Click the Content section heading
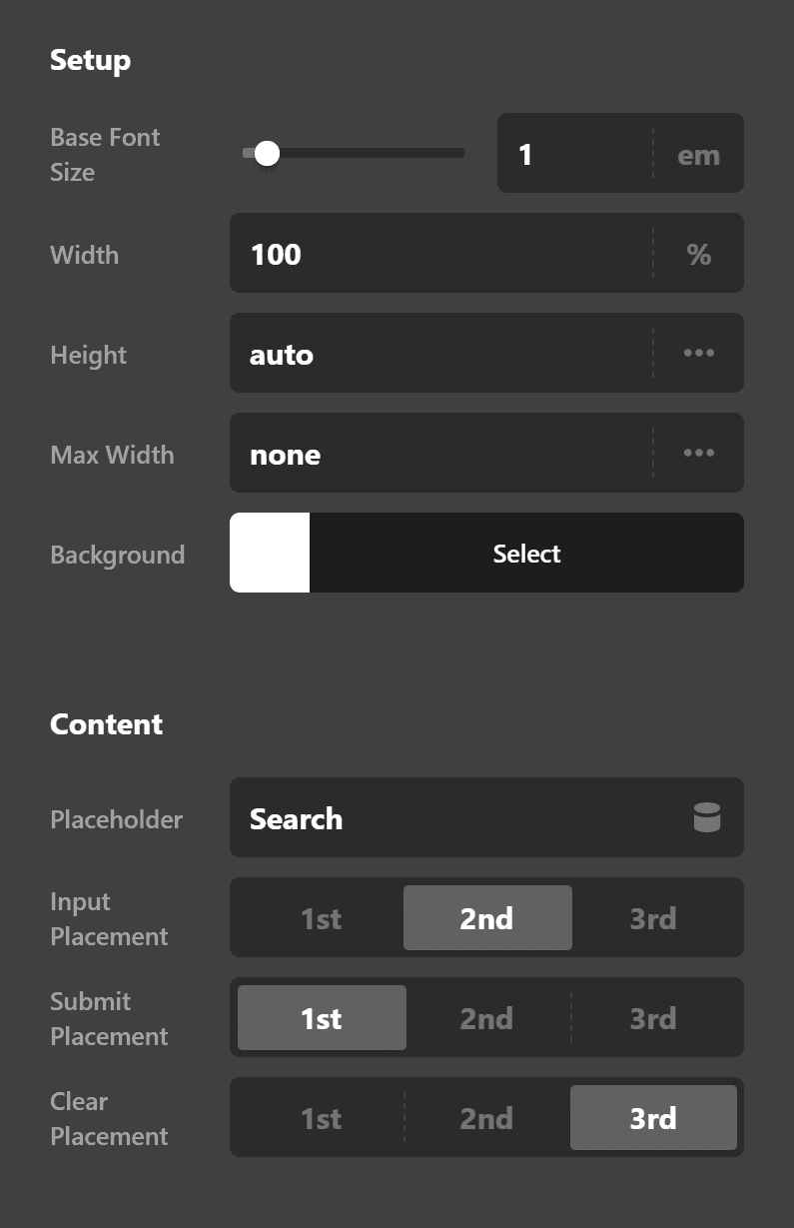Image resolution: width=794 pixels, height=1228 pixels. [x=106, y=723]
